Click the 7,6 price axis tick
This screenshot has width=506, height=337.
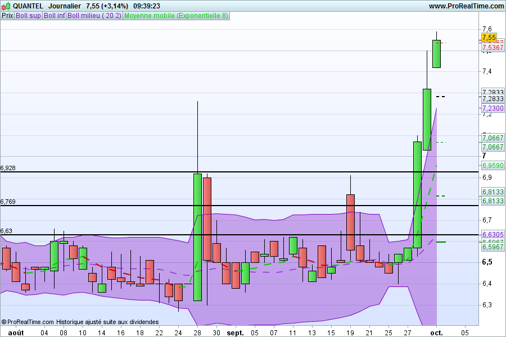(x=487, y=29)
